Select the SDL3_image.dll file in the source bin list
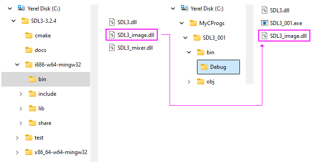 (x=132, y=35)
